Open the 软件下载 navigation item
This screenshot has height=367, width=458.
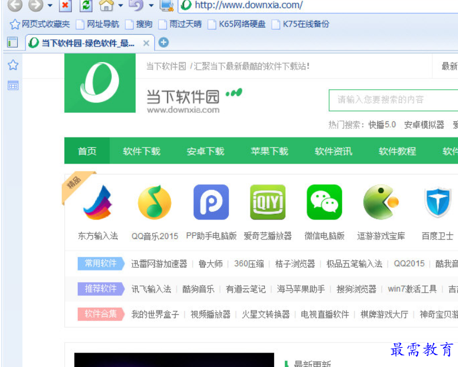point(142,151)
